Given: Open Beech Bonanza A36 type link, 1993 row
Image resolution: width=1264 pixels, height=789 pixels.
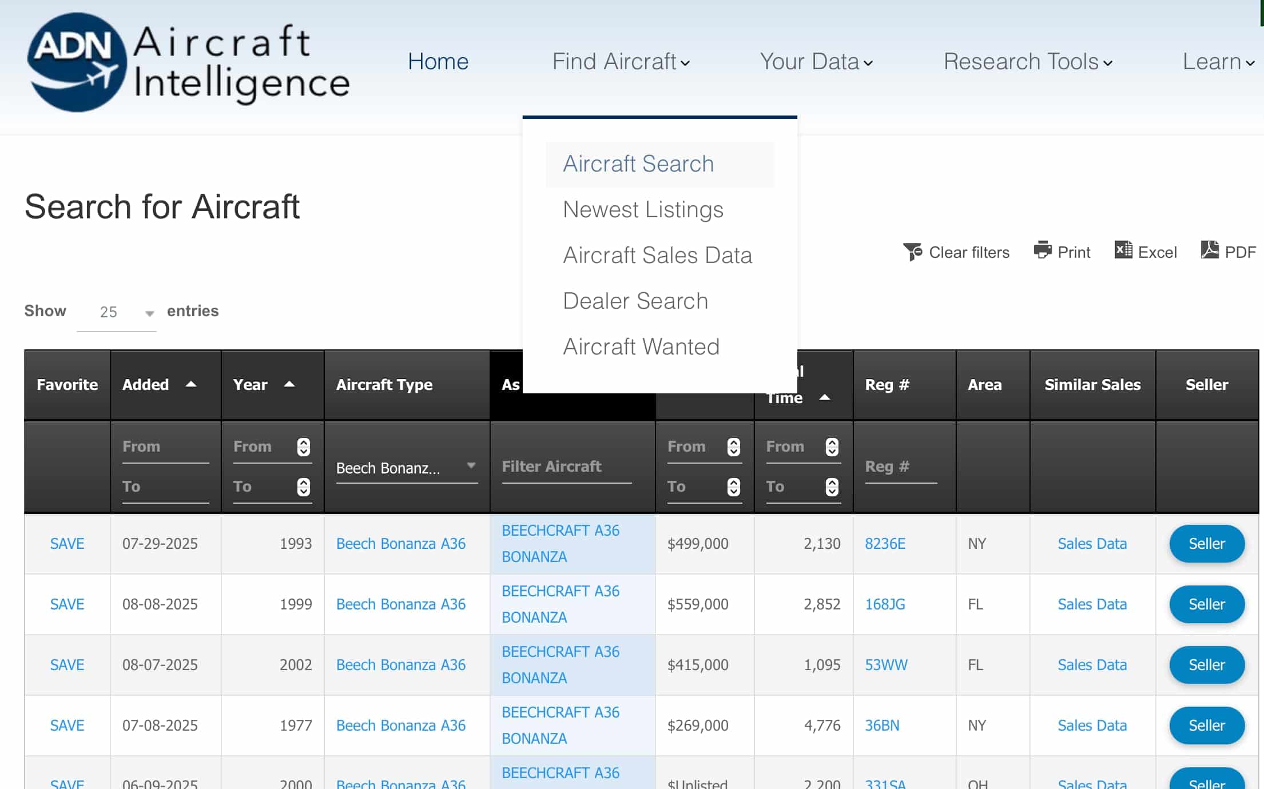Looking at the screenshot, I should [401, 544].
